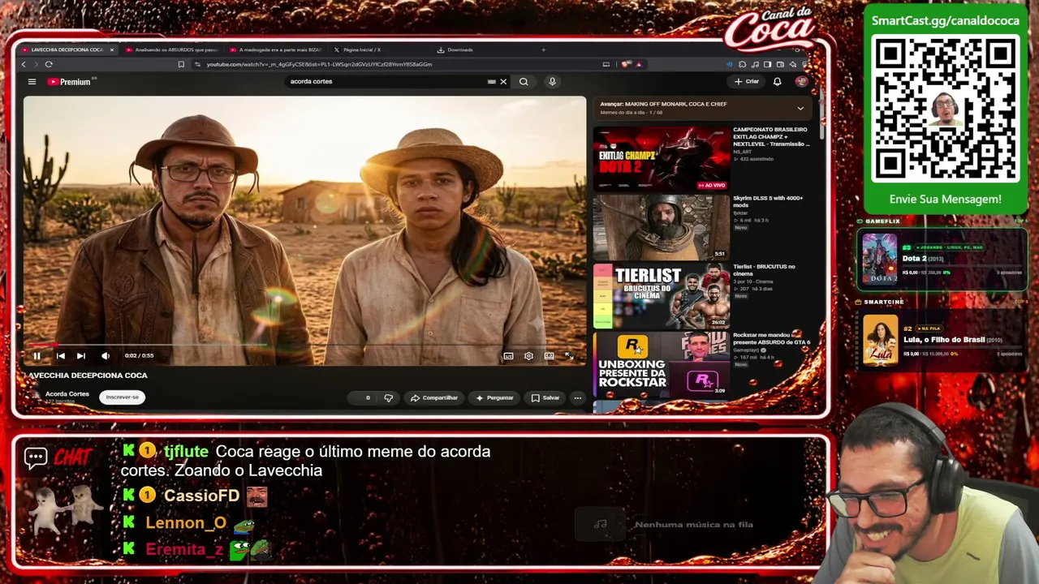Open the Unboxing Presente da Rockstar thumbnail
Viewport: 1039px width, 584px height.
(x=662, y=364)
